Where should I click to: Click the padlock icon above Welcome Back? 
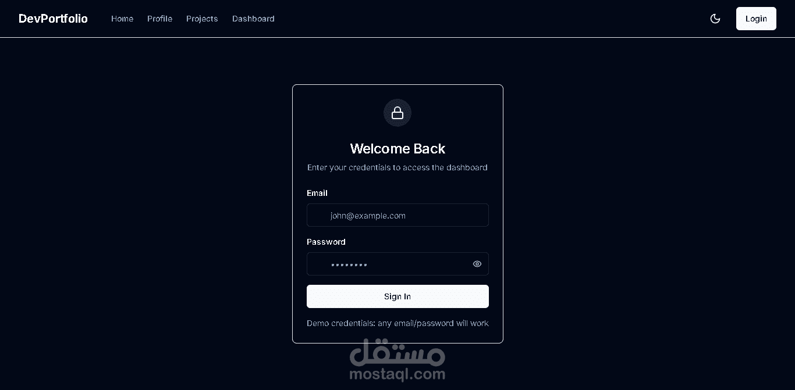pyautogui.click(x=397, y=113)
